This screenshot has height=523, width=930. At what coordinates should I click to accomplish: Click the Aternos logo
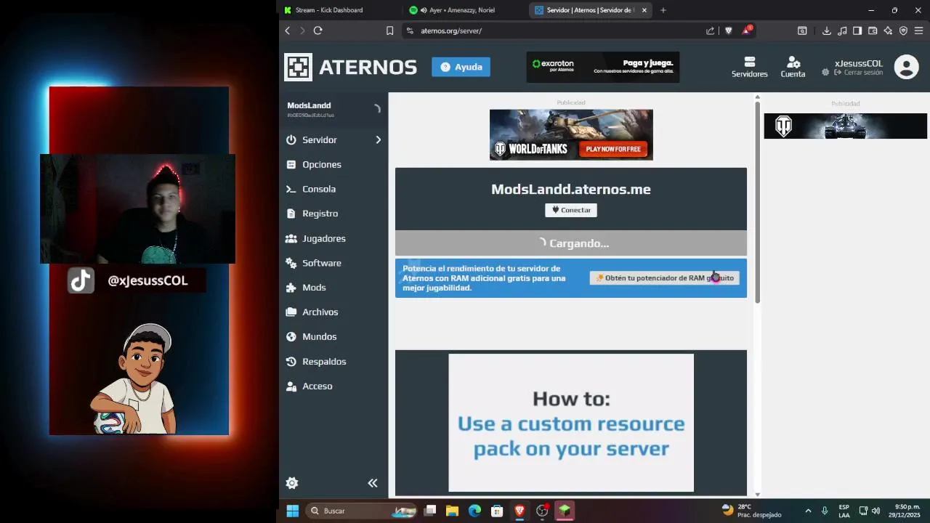pyautogui.click(x=350, y=67)
